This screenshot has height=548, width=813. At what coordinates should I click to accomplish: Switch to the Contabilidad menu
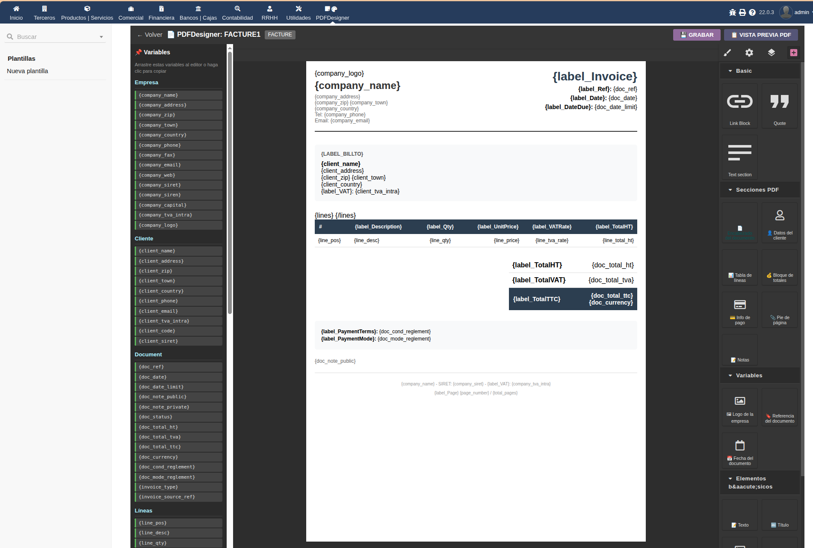(237, 12)
